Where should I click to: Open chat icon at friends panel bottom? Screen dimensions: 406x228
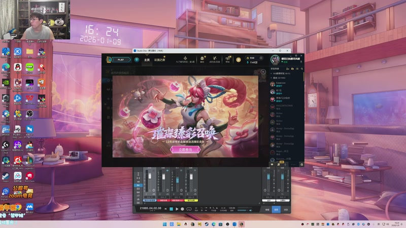(x=272, y=164)
